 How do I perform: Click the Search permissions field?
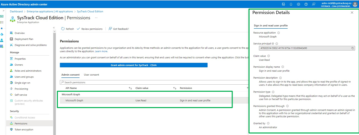[154, 82]
